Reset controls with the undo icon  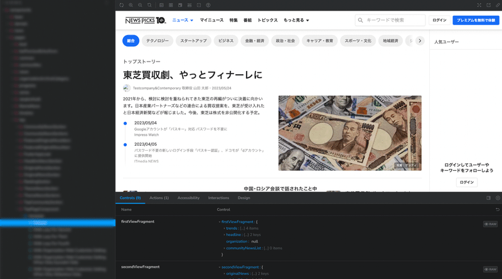tap(498, 209)
